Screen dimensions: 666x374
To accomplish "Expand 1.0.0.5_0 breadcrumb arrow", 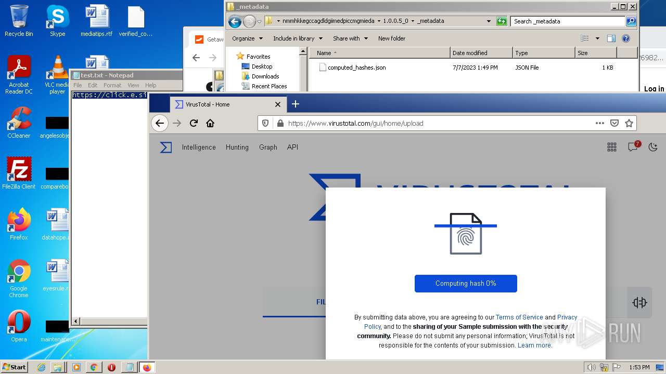I will 413,21.
